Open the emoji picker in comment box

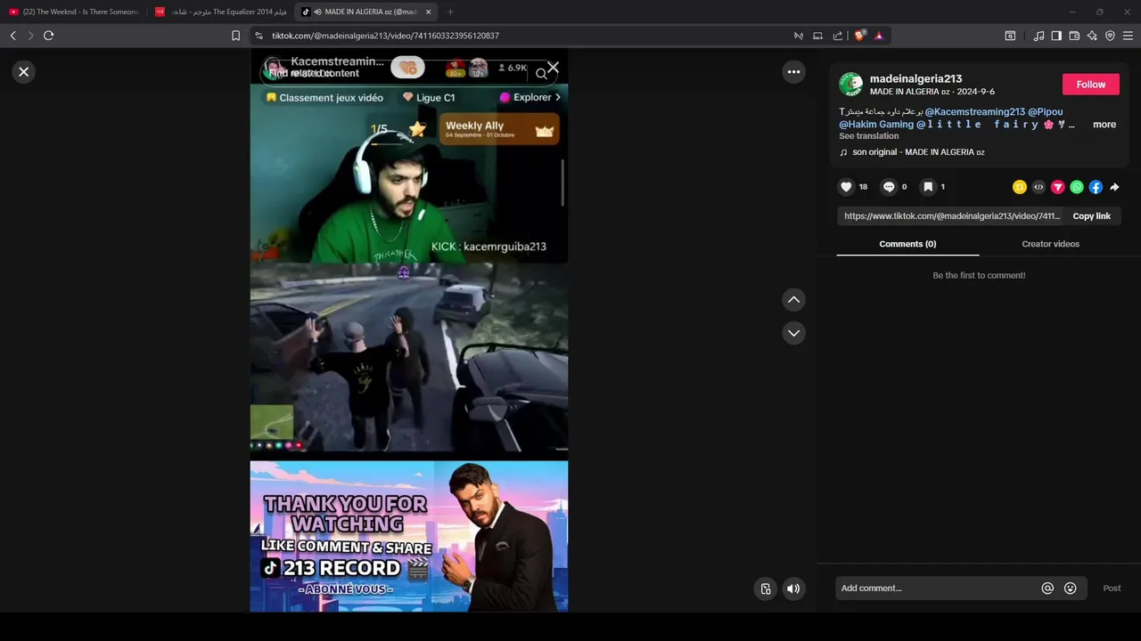pos(1070,588)
